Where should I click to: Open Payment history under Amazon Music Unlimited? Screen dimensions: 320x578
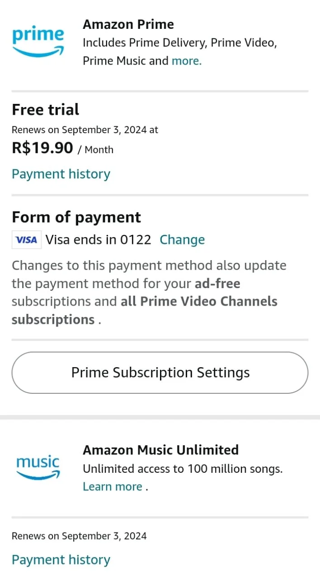click(61, 559)
